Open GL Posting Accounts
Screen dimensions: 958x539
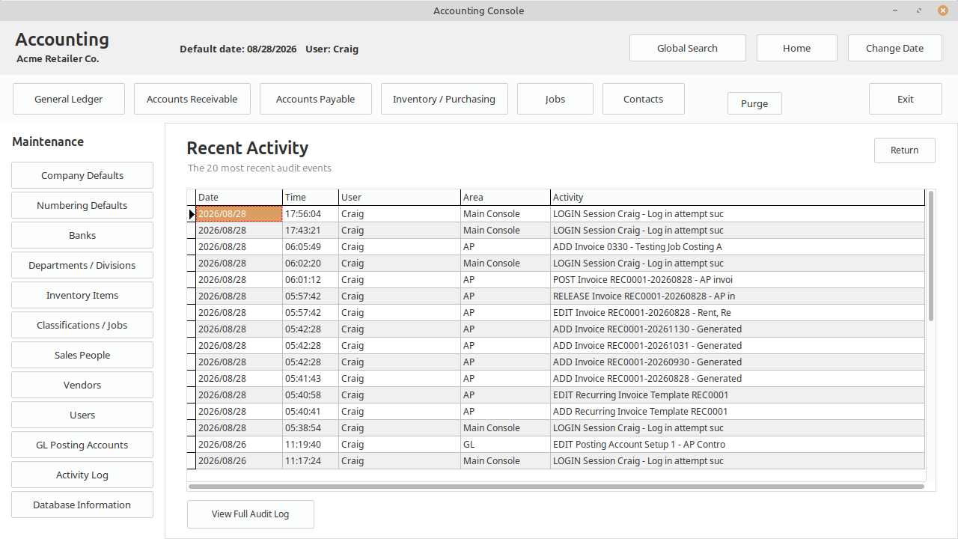(x=82, y=445)
